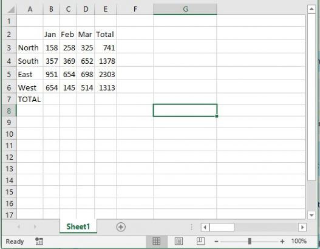Switch to Page Break Preview icon
The width and height of the screenshot is (320, 249).
coord(200,241)
